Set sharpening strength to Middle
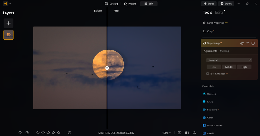260x136 pixels. [229, 67]
